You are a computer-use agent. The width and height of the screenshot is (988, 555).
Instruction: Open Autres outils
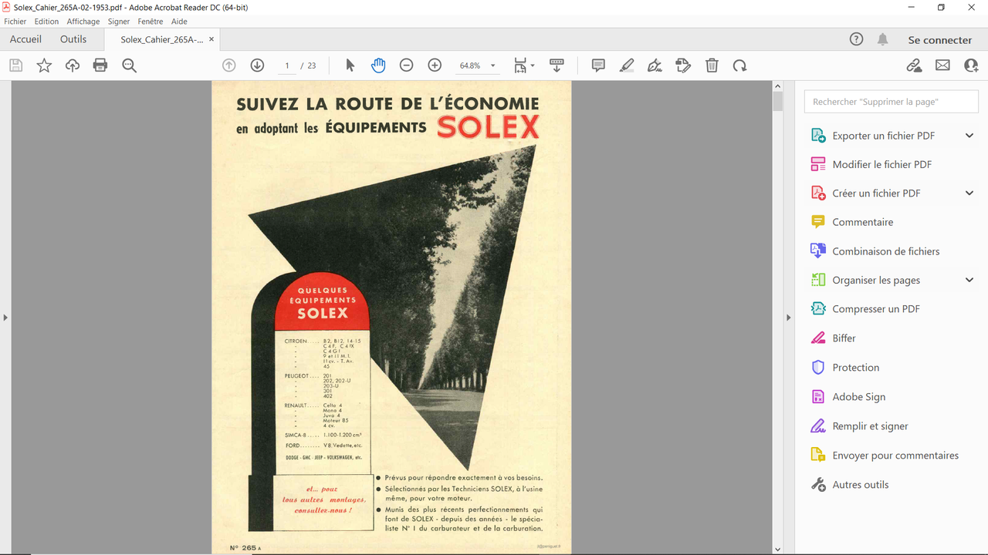860,485
